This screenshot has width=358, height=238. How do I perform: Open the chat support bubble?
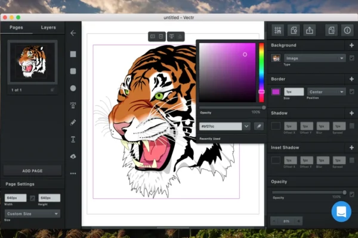pyautogui.click(x=341, y=212)
